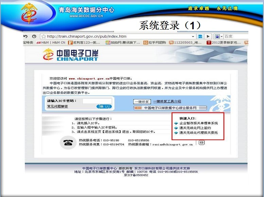This screenshot has width=264, height=197.
Task: Click the email envelope icon near hotline mailbox
Action: coord(201,143)
